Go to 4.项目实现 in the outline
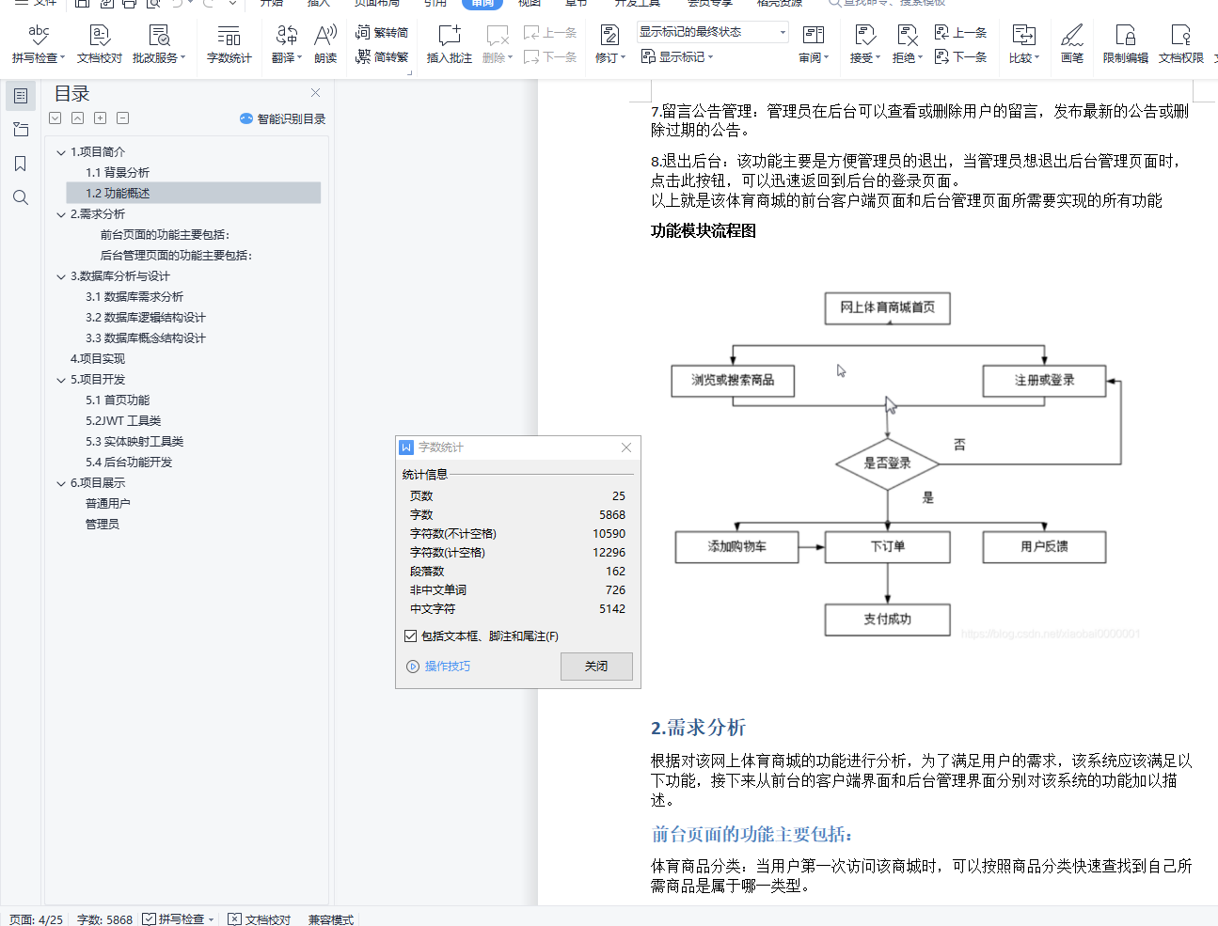Screen dimensions: 1218x926 98,359
